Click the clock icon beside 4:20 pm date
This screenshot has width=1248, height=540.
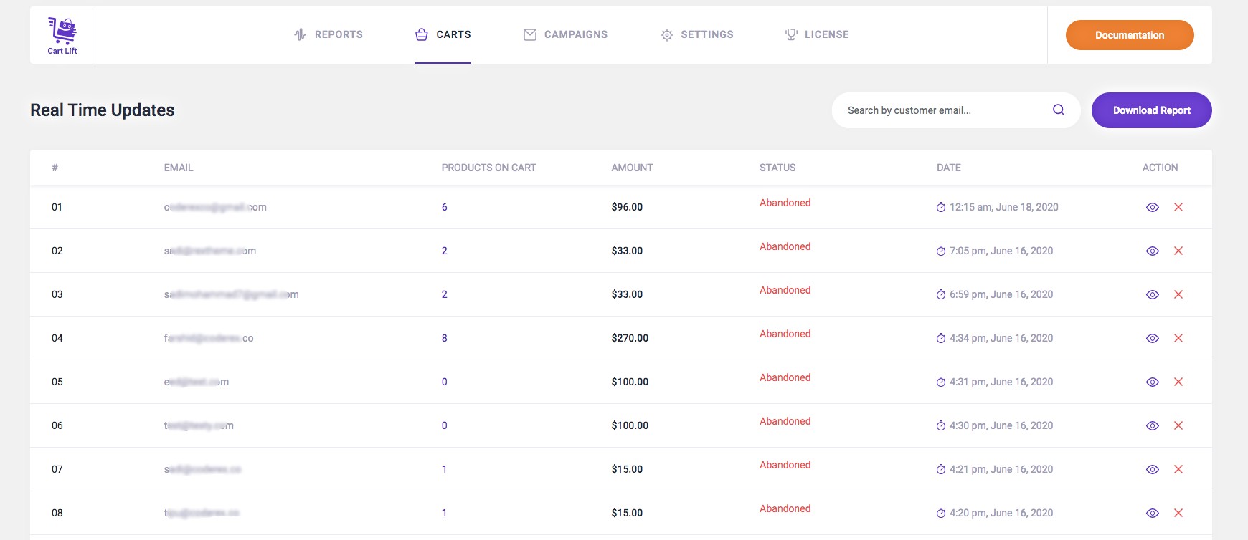[941, 513]
